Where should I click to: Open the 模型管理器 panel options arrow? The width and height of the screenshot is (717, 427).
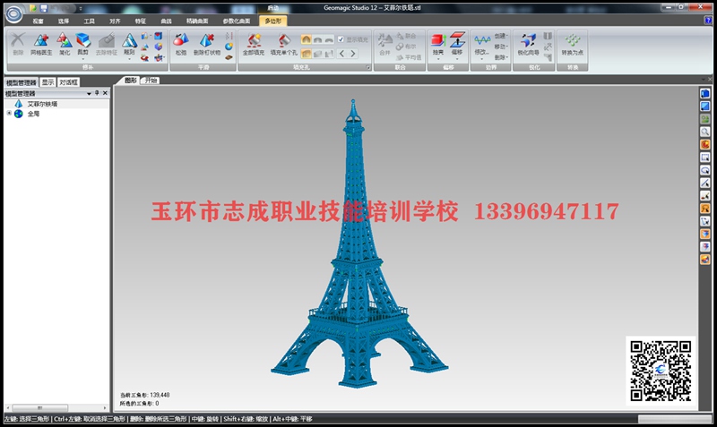tap(89, 94)
